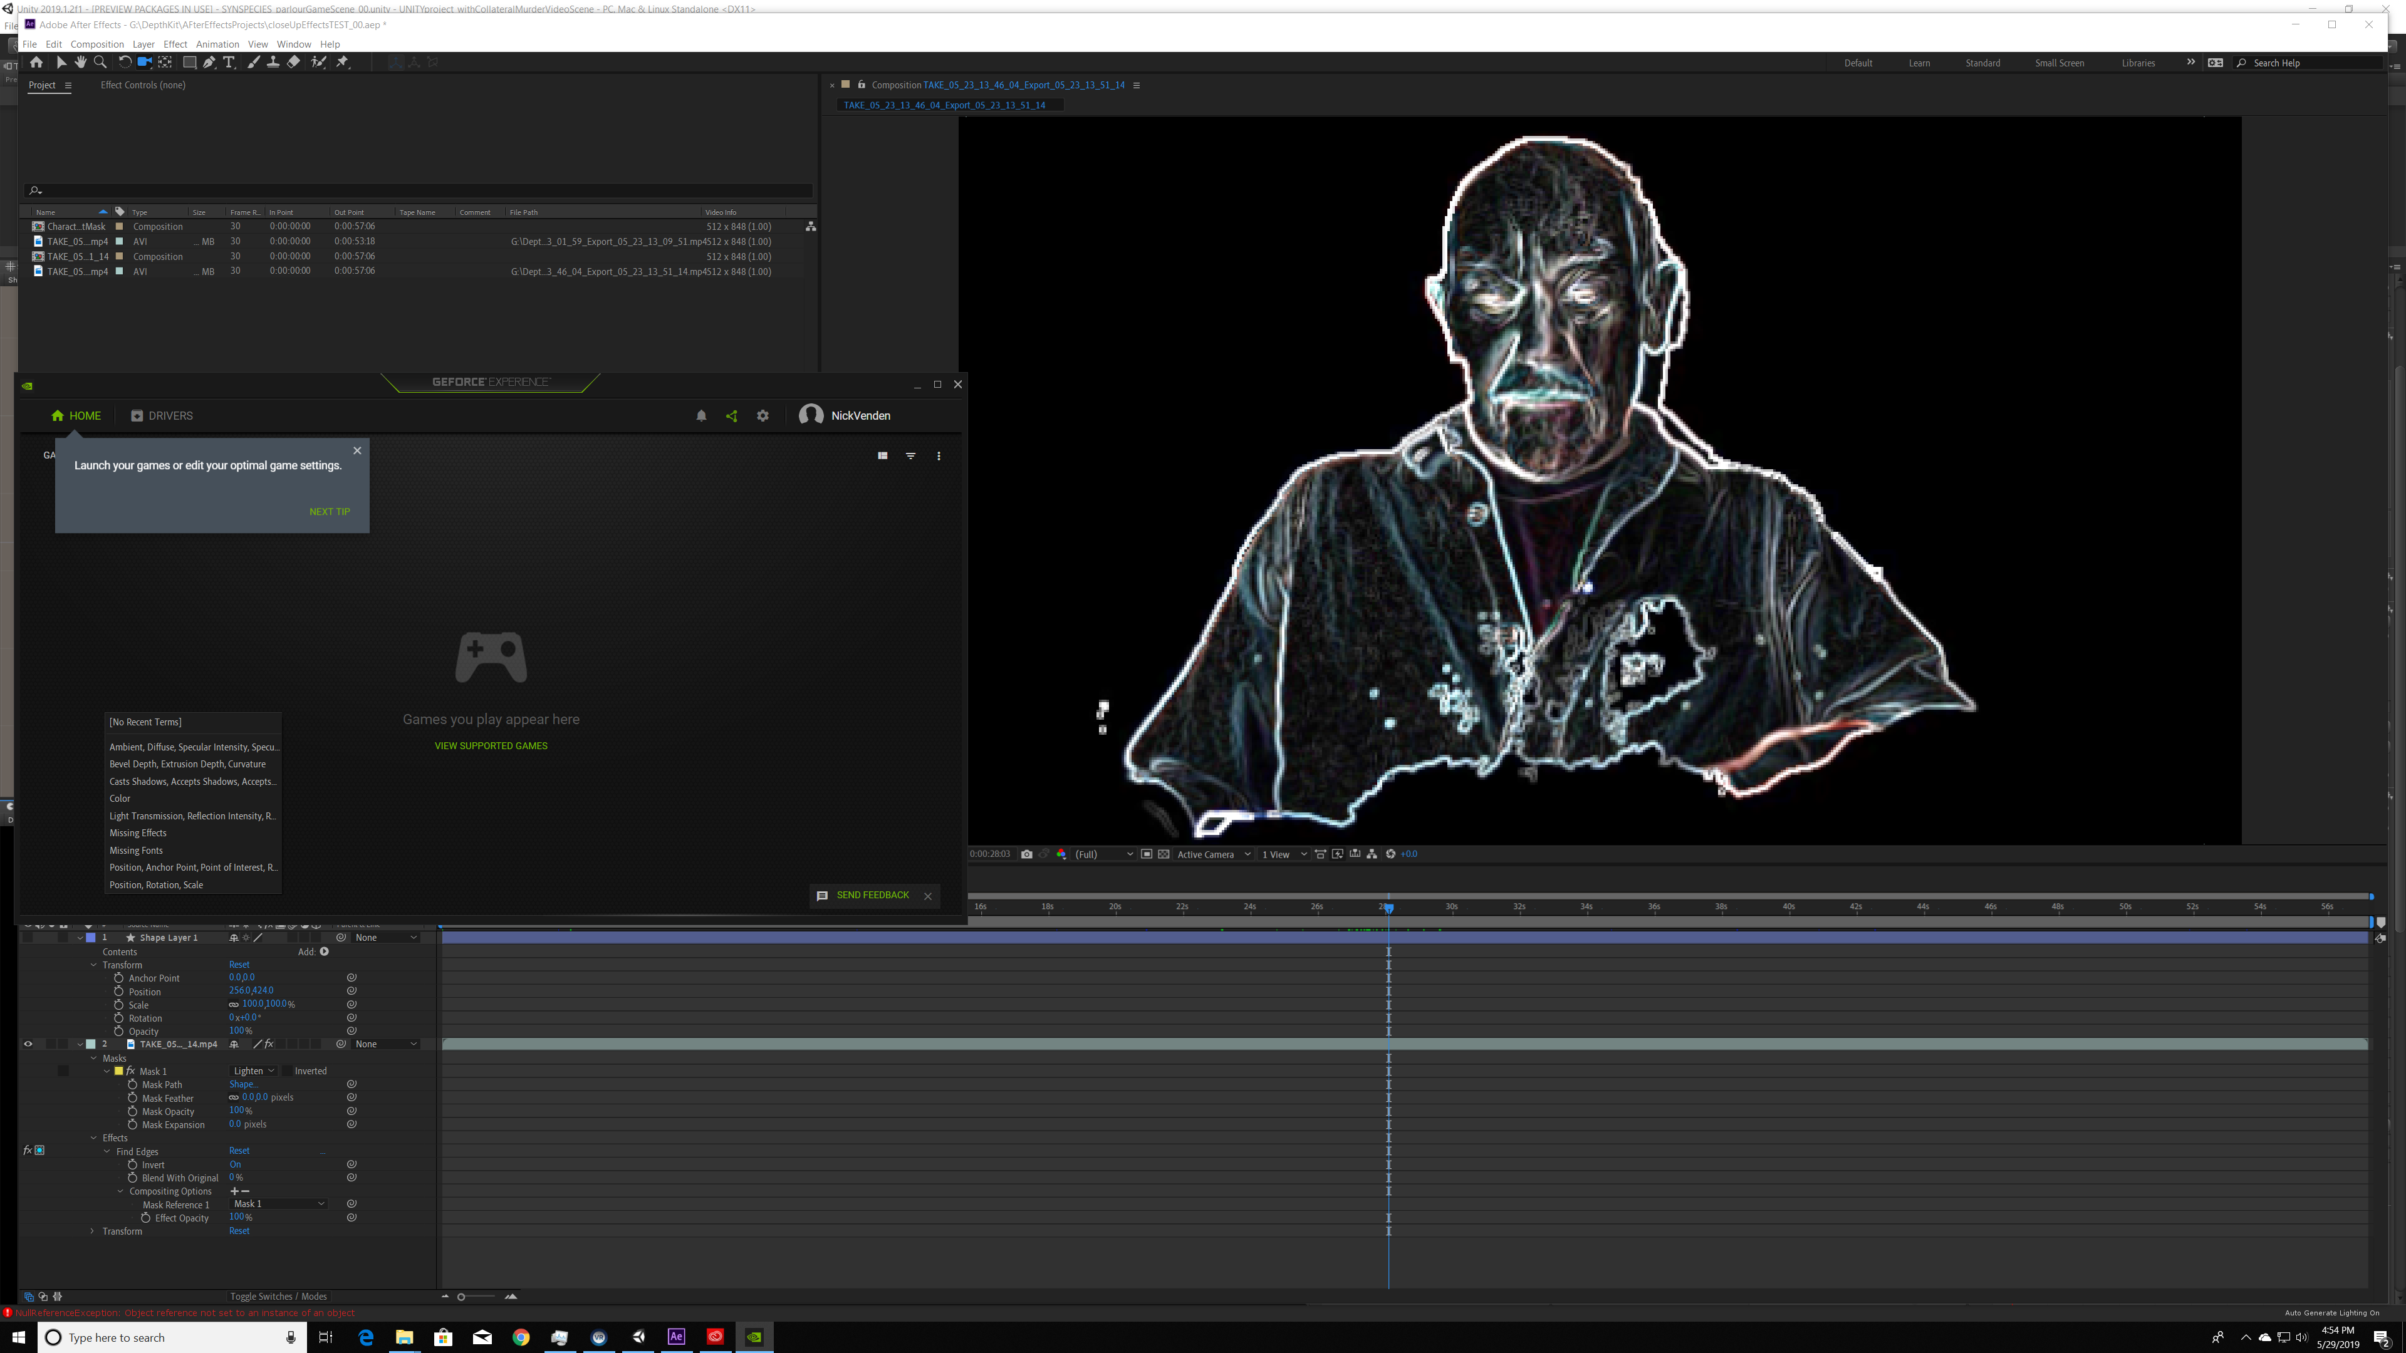
Task: Collapse the Find Edges effect group
Action: pyautogui.click(x=107, y=1151)
